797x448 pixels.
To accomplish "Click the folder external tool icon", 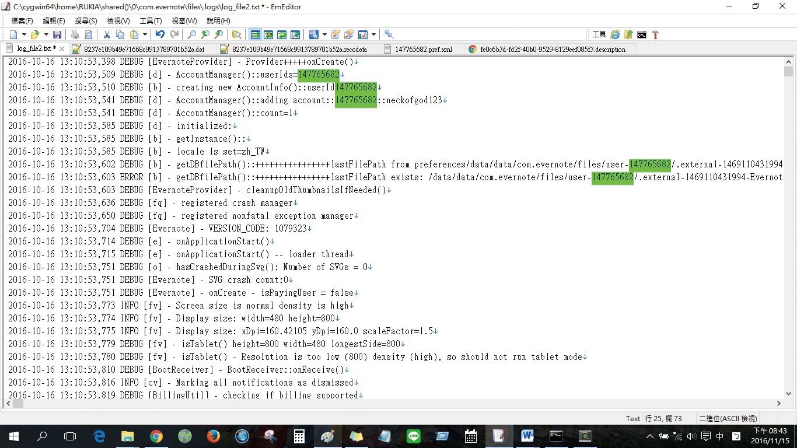I will click(x=628, y=34).
